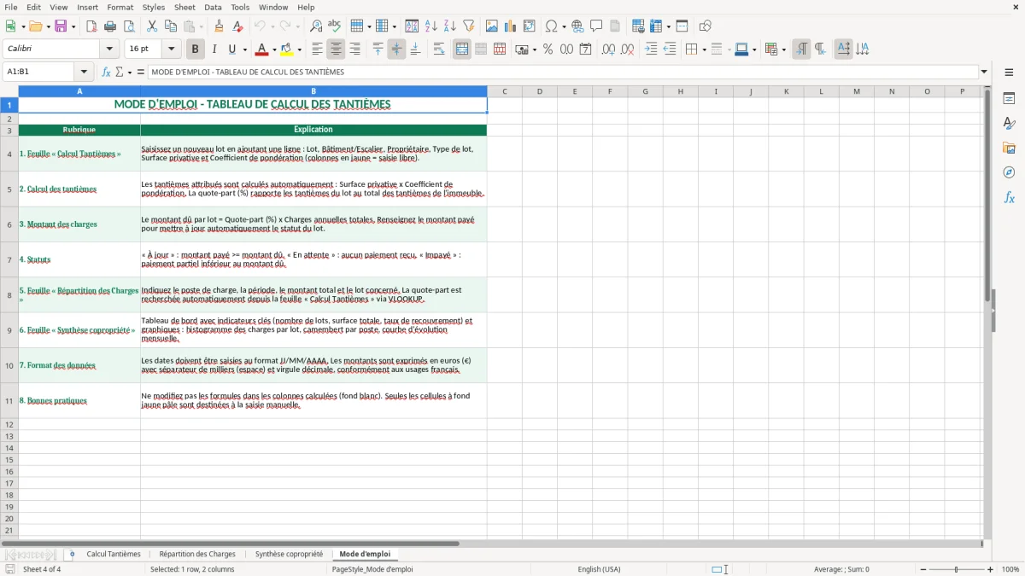The width and height of the screenshot is (1025, 576).
Task: Click Add Decimal Place icon
Action: pos(608,49)
